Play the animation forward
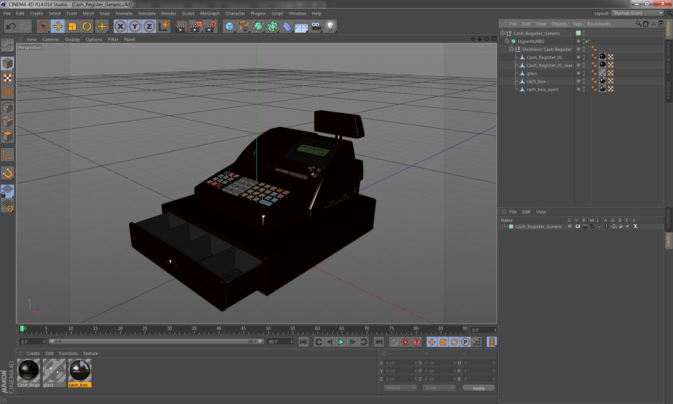The image size is (673, 404). coord(341,342)
